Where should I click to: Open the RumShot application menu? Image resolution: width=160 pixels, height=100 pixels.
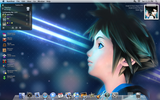click(x=10, y=1)
